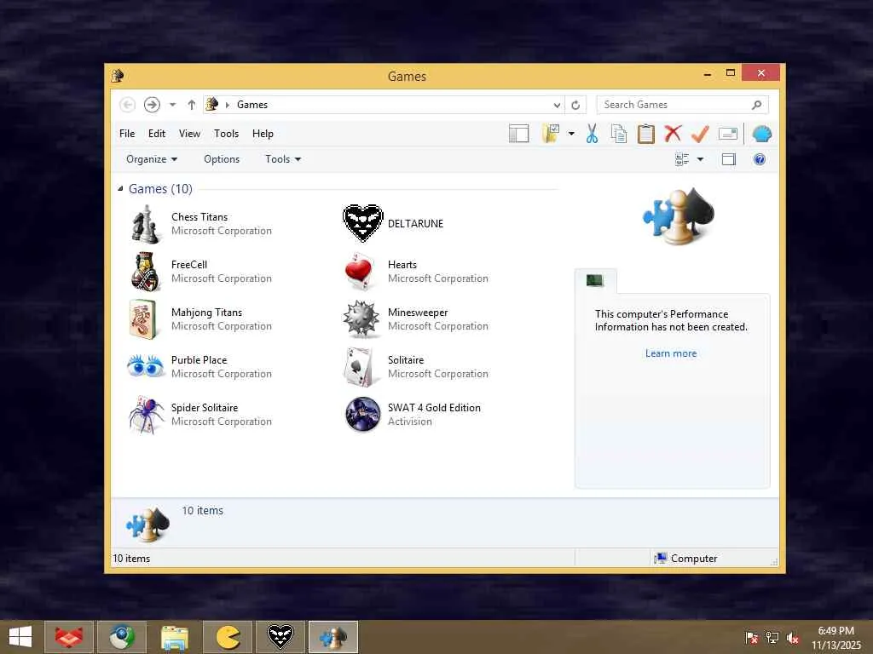Open the Organize dropdown
873x654 pixels.
(x=152, y=159)
